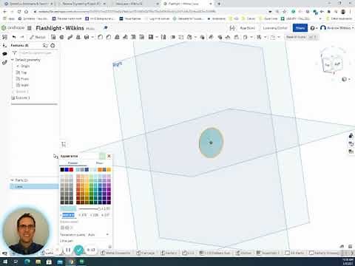Click the browser reload button

click(19, 12)
